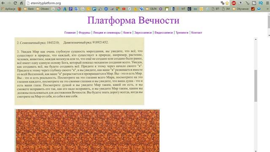
Task: Click the orange stereogram image
Action: tap(88, 130)
